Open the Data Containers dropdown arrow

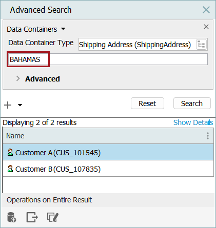(63, 29)
